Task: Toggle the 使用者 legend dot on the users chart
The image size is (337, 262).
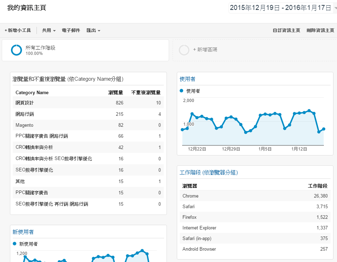Action: pos(181,90)
